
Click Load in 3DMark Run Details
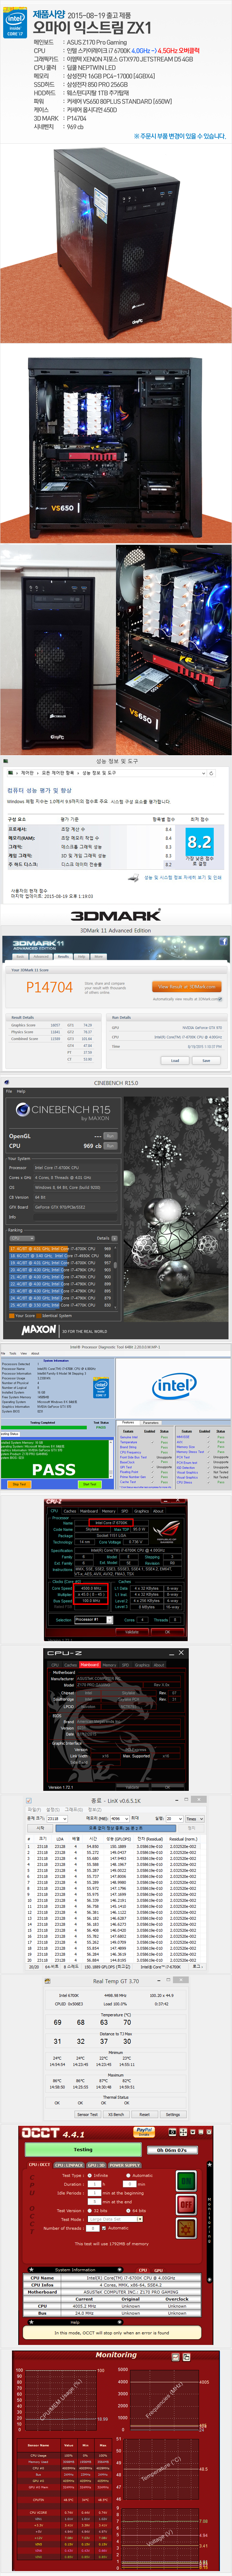[175, 1061]
